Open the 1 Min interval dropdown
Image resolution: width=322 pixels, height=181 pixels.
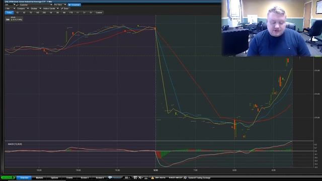click(x=10, y=9)
